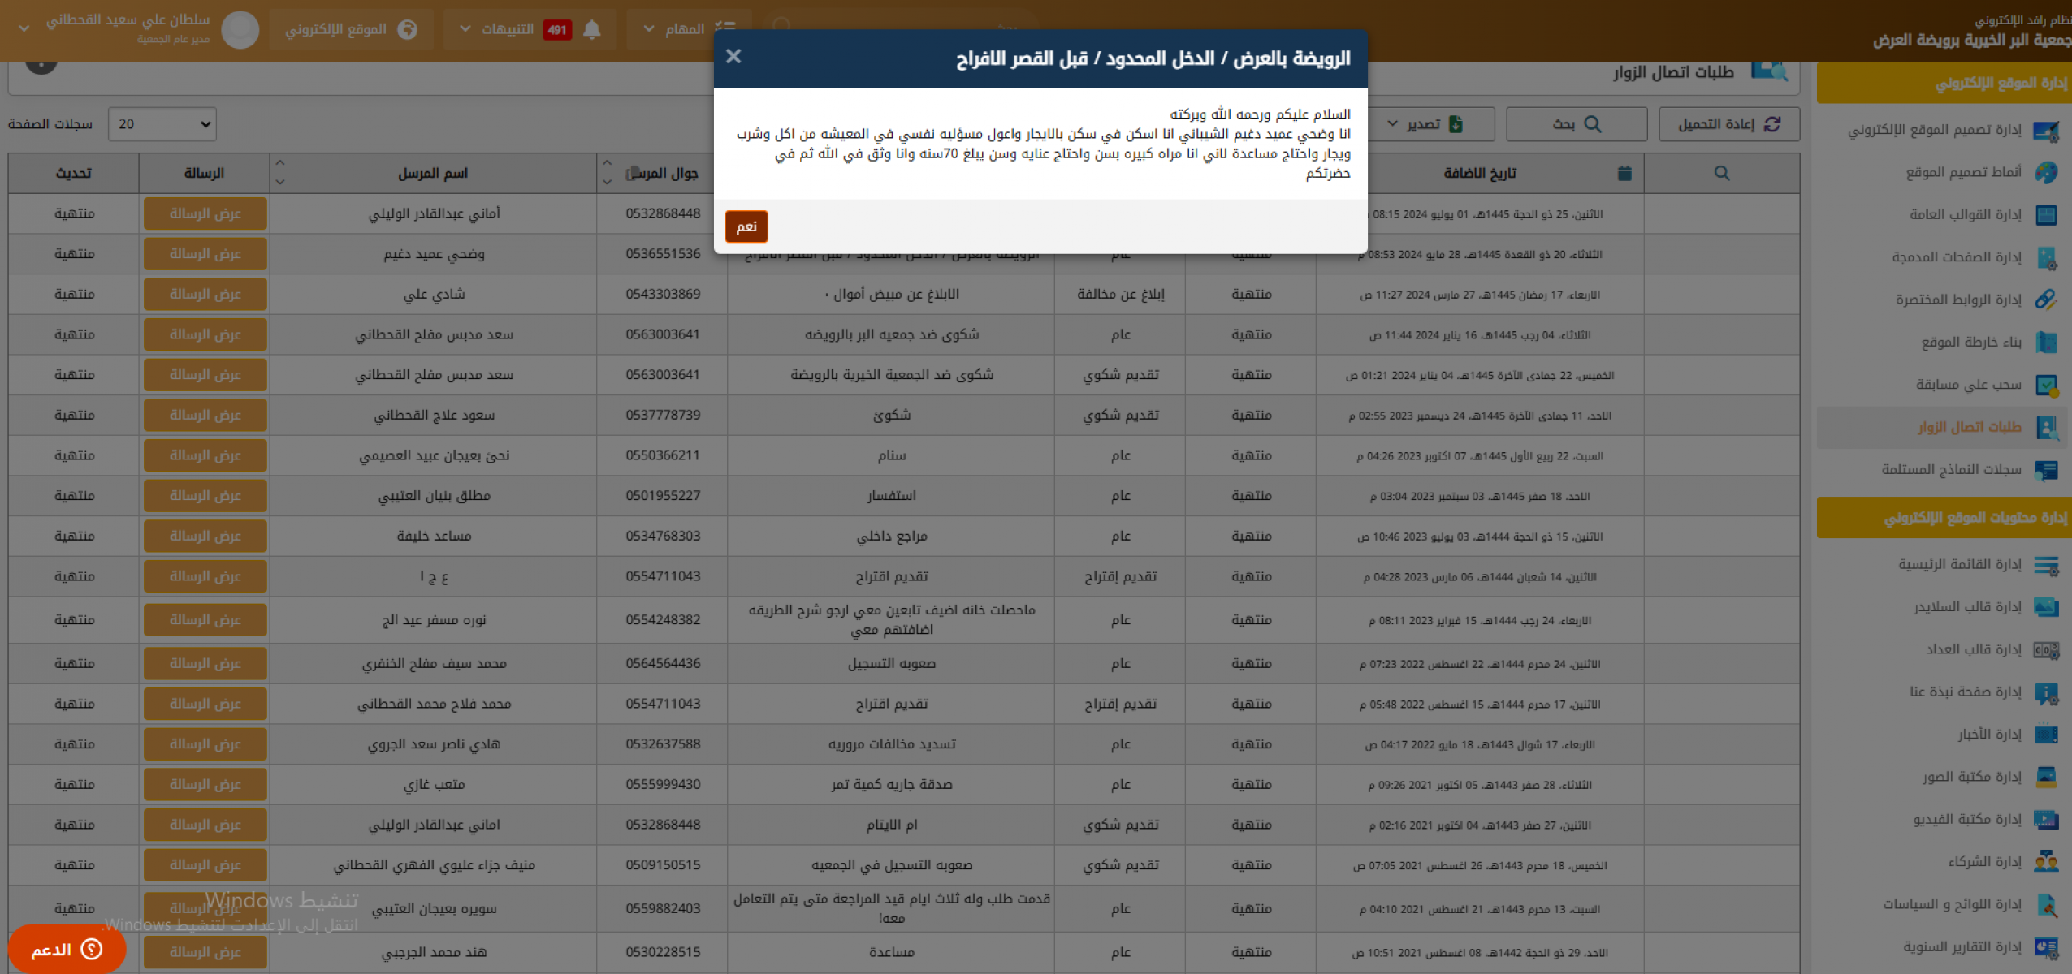Open the sitemap builder icon in sidebar
The width and height of the screenshot is (2072, 974).
pyautogui.click(x=2046, y=342)
